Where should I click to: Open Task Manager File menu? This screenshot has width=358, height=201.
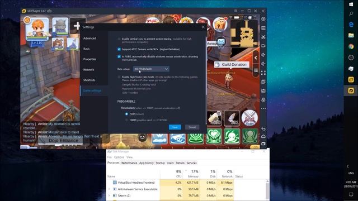pyautogui.click(x=110, y=157)
